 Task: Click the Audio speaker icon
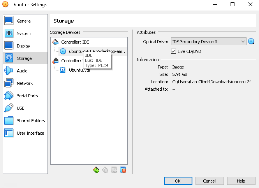(x=9, y=70)
